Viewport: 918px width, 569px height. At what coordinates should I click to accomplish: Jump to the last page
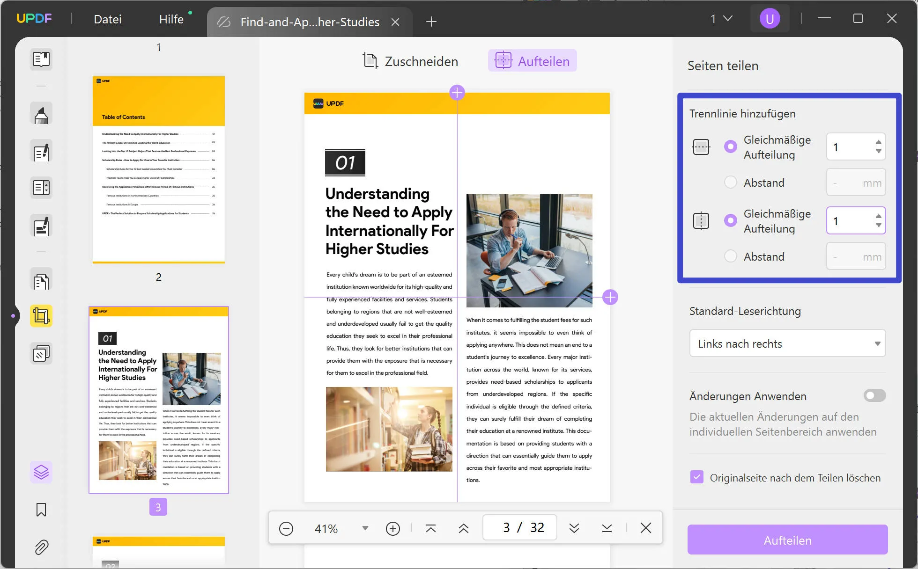click(x=607, y=528)
